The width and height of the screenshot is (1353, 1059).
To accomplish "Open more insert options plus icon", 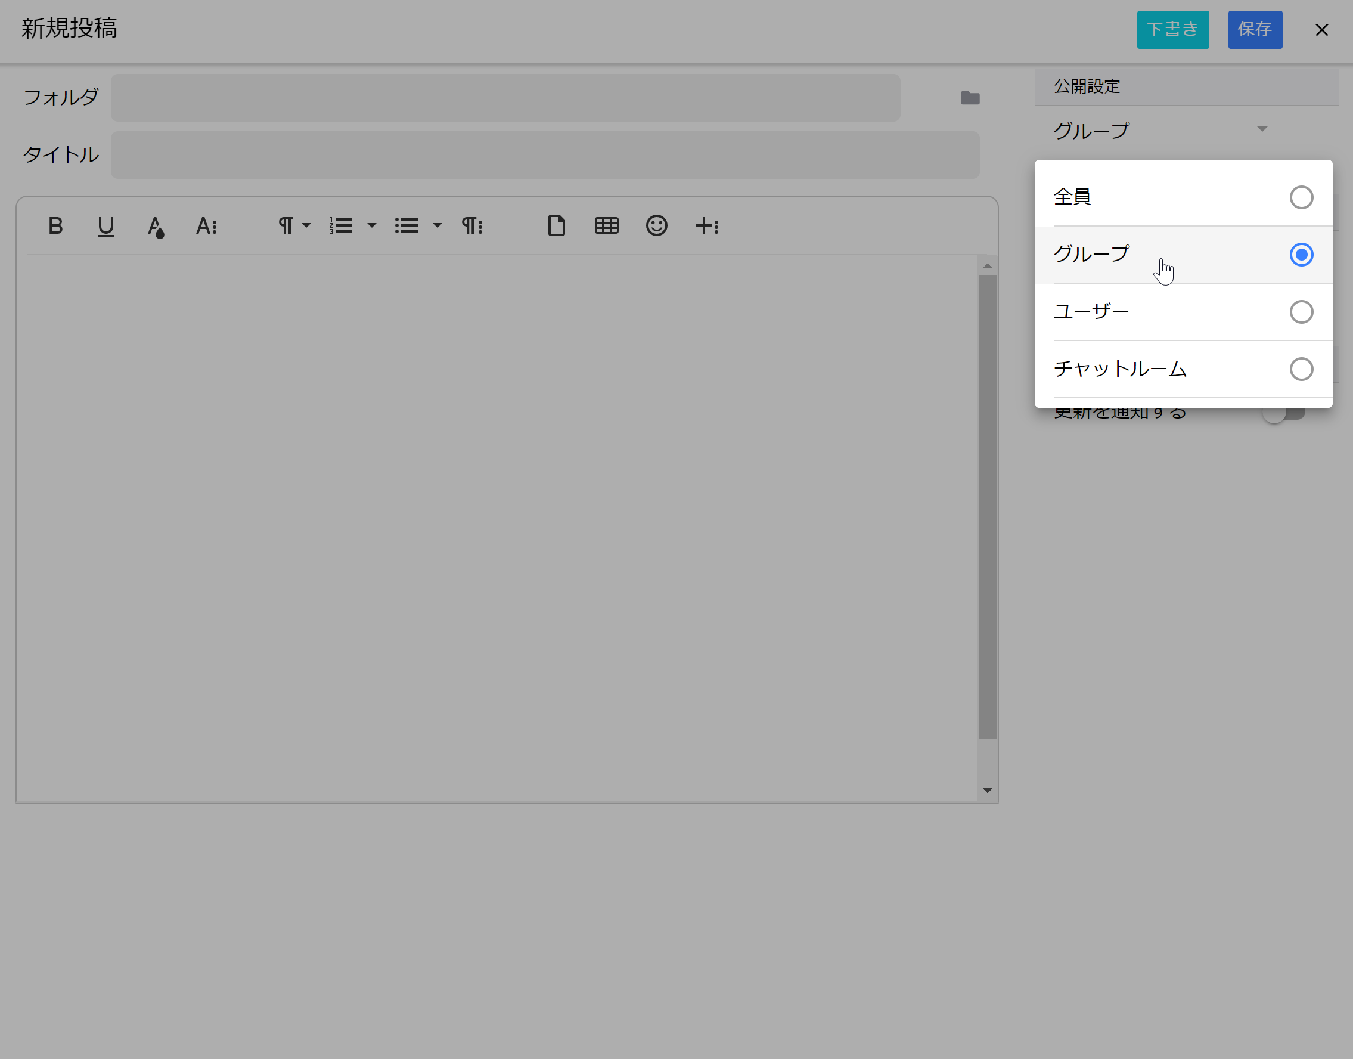I will pyautogui.click(x=706, y=225).
